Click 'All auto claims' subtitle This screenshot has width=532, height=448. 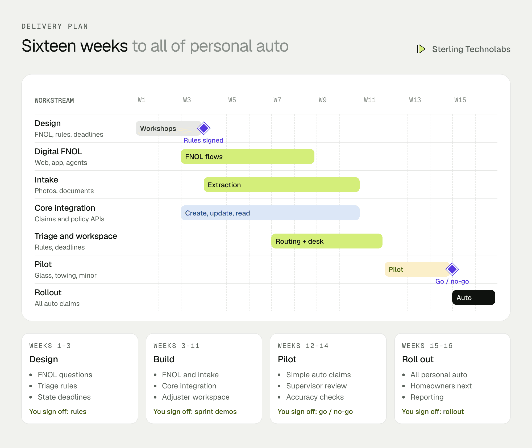pos(57,304)
